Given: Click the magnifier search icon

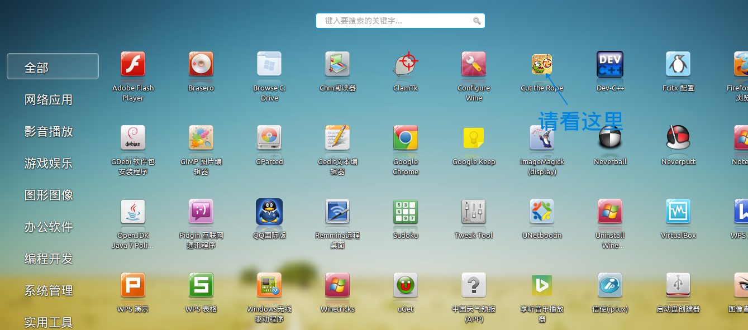Looking at the screenshot, I should (477, 21).
